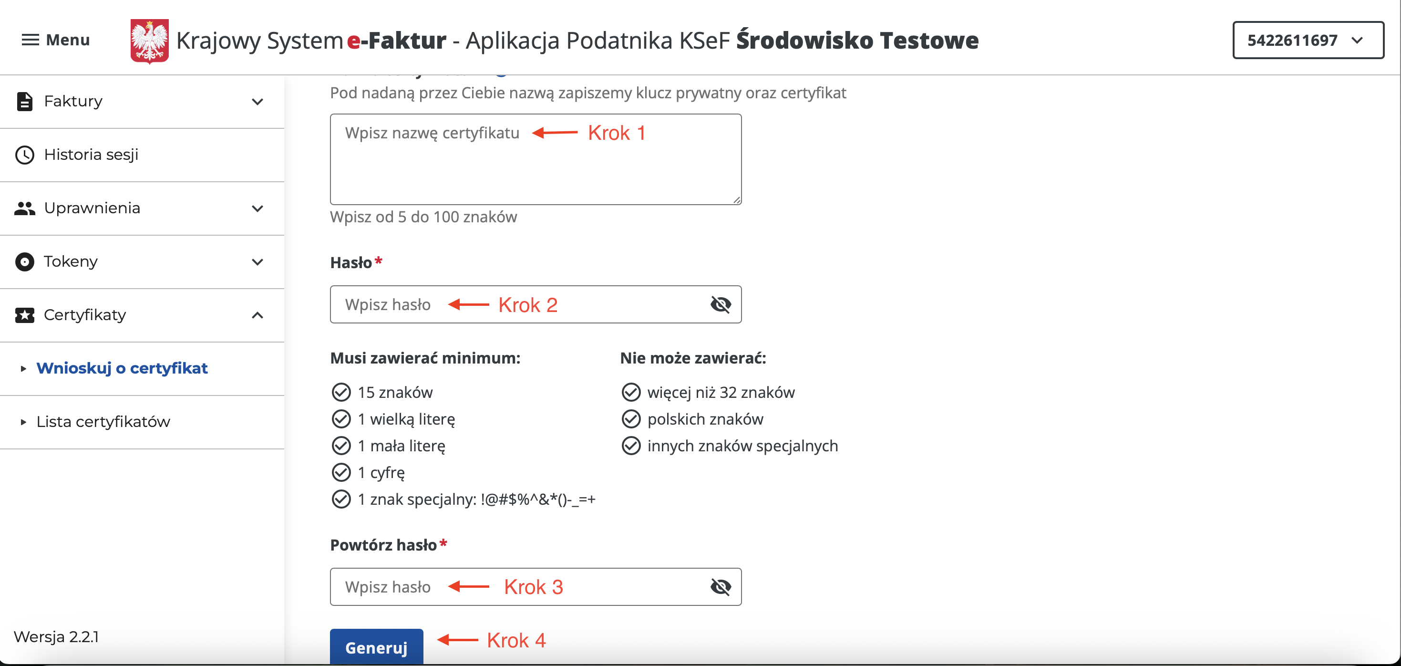Click the Certyfikaty star badge icon

coord(24,315)
